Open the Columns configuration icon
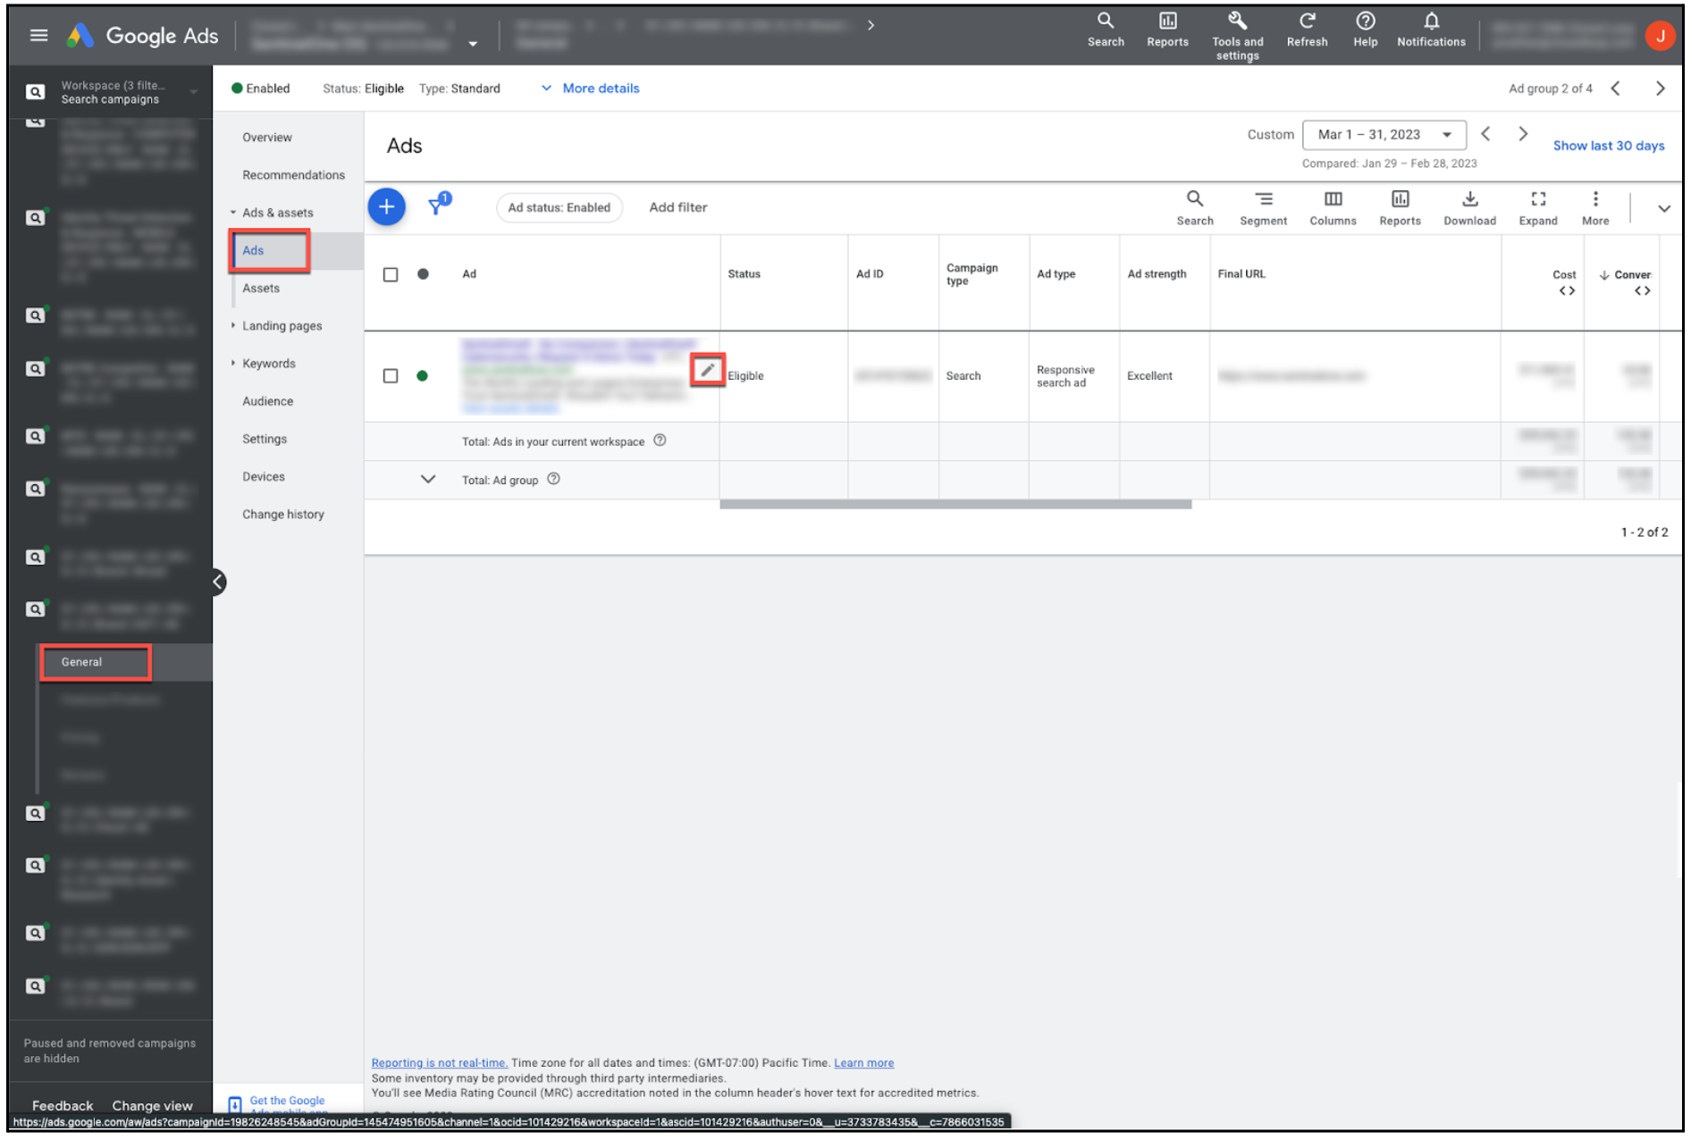 (1333, 204)
